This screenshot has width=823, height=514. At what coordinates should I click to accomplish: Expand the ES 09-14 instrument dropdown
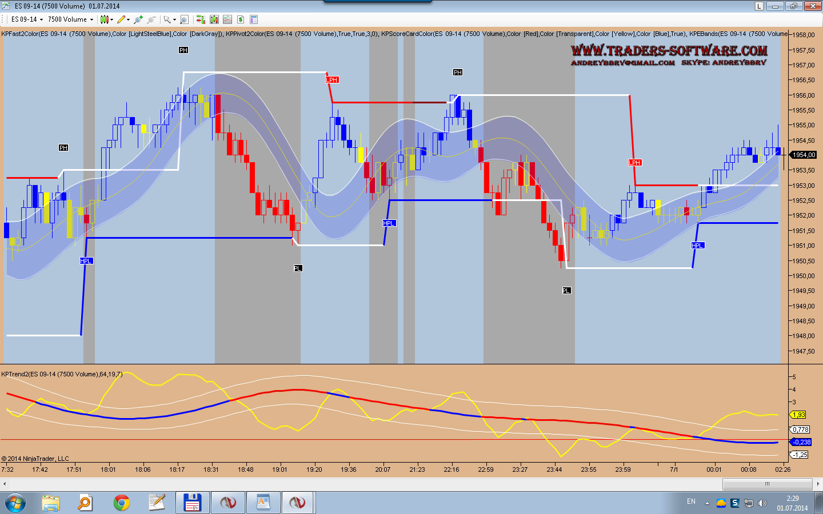coord(26,19)
